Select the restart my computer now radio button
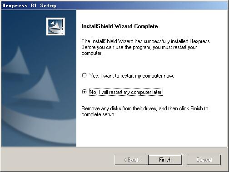This screenshot has width=229, height=172. [x=84, y=75]
